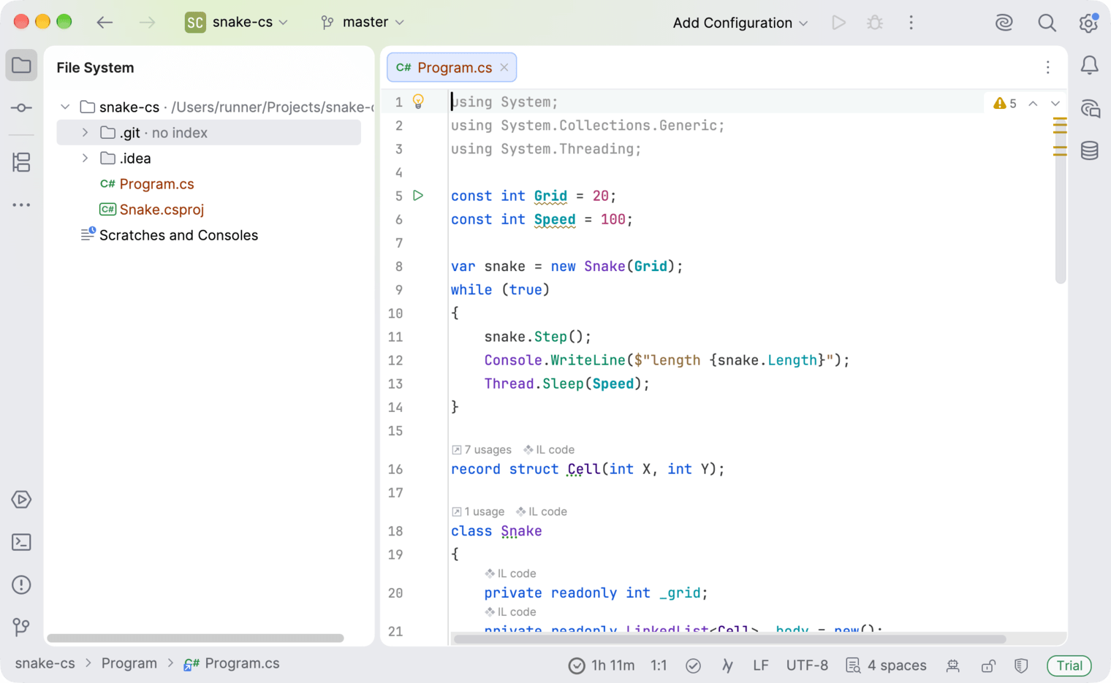Open the Explorer tool window folder icon
The width and height of the screenshot is (1111, 683).
(21, 66)
